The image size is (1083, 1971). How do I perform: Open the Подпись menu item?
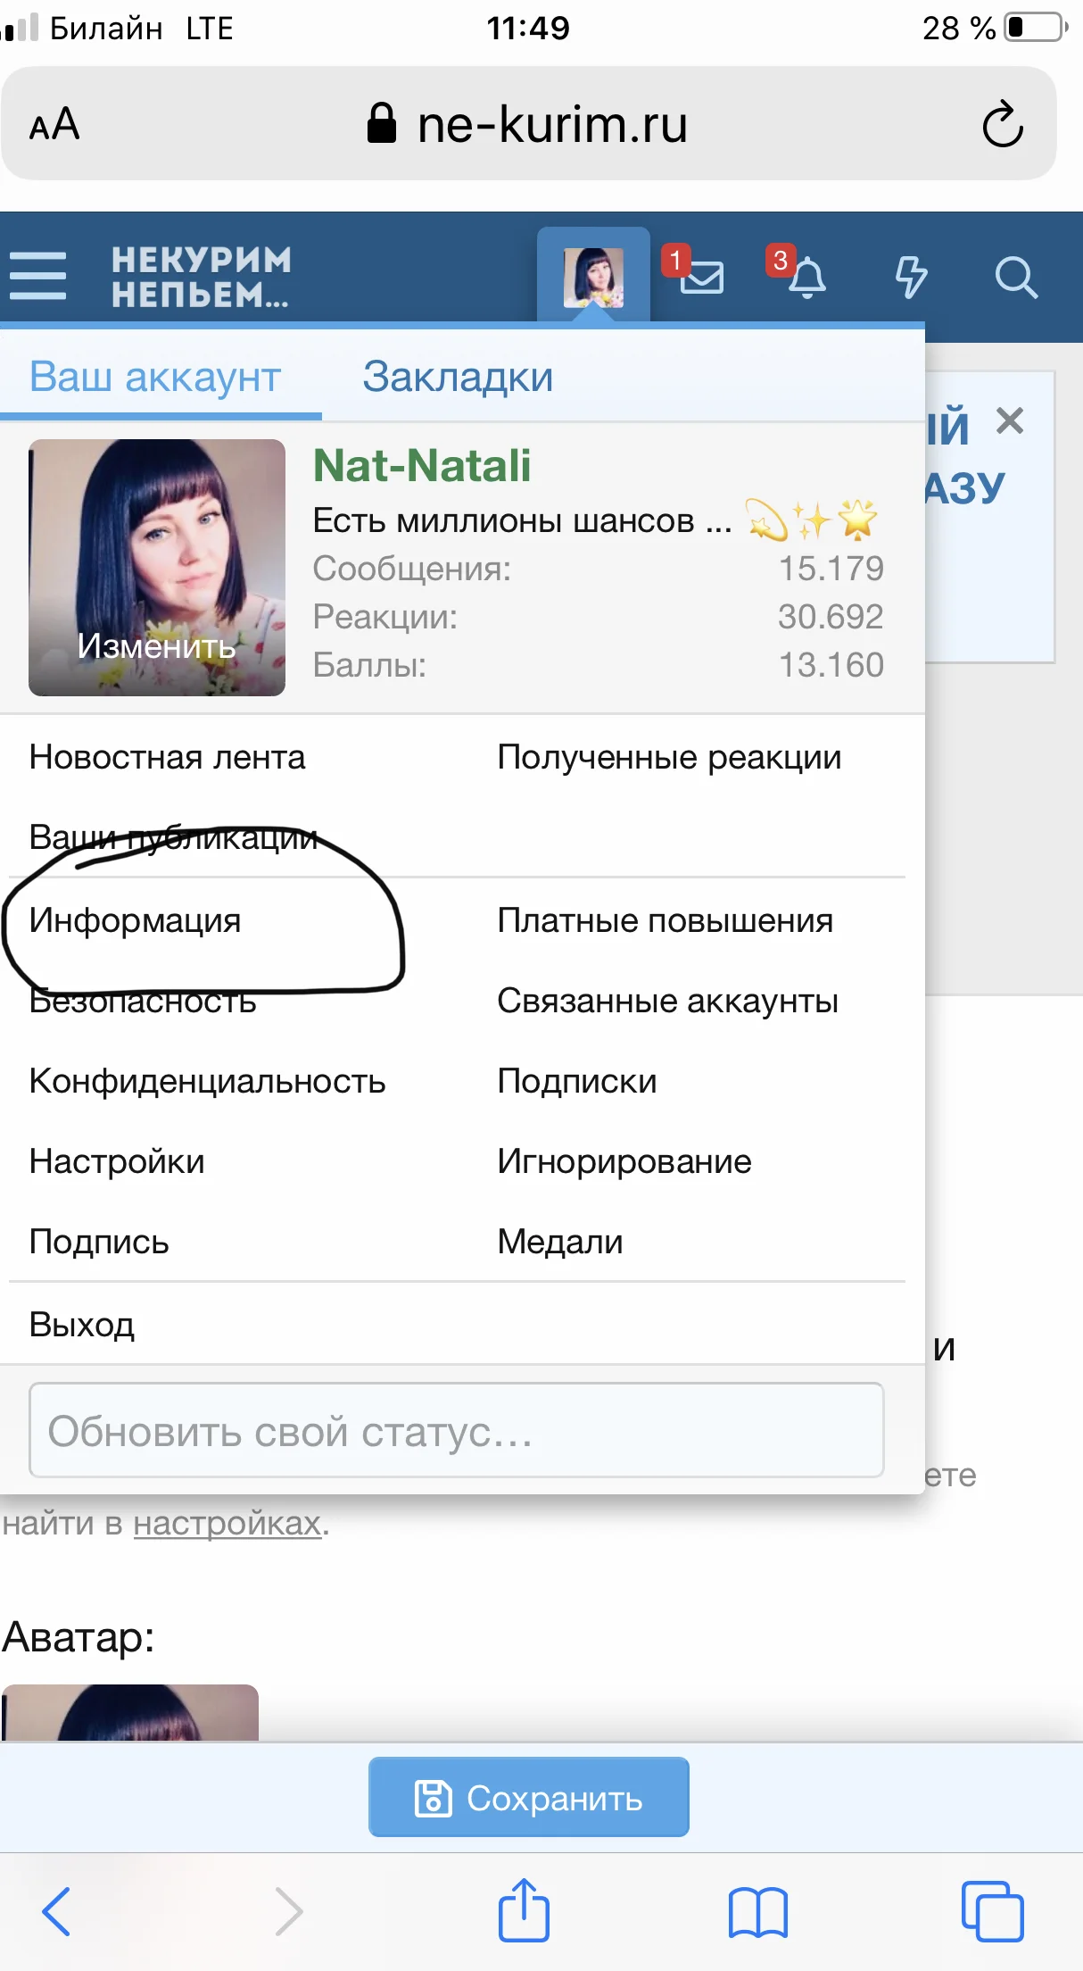click(99, 1242)
